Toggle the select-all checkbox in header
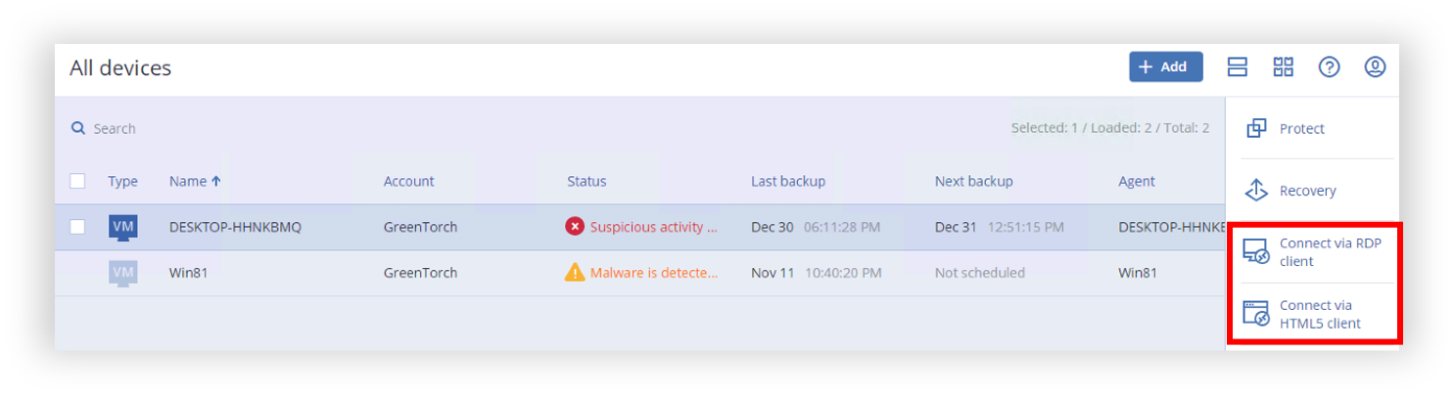The width and height of the screenshot is (1454, 395). tap(77, 181)
